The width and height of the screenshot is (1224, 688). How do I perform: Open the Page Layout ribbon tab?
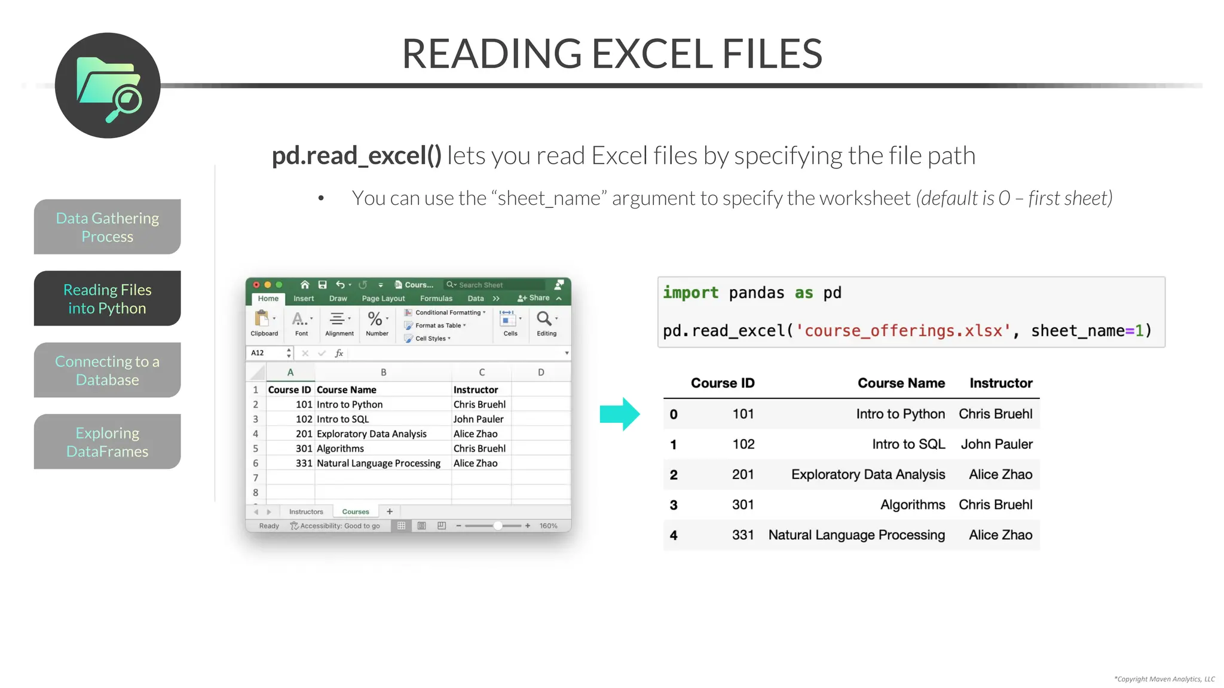pos(383,299)
